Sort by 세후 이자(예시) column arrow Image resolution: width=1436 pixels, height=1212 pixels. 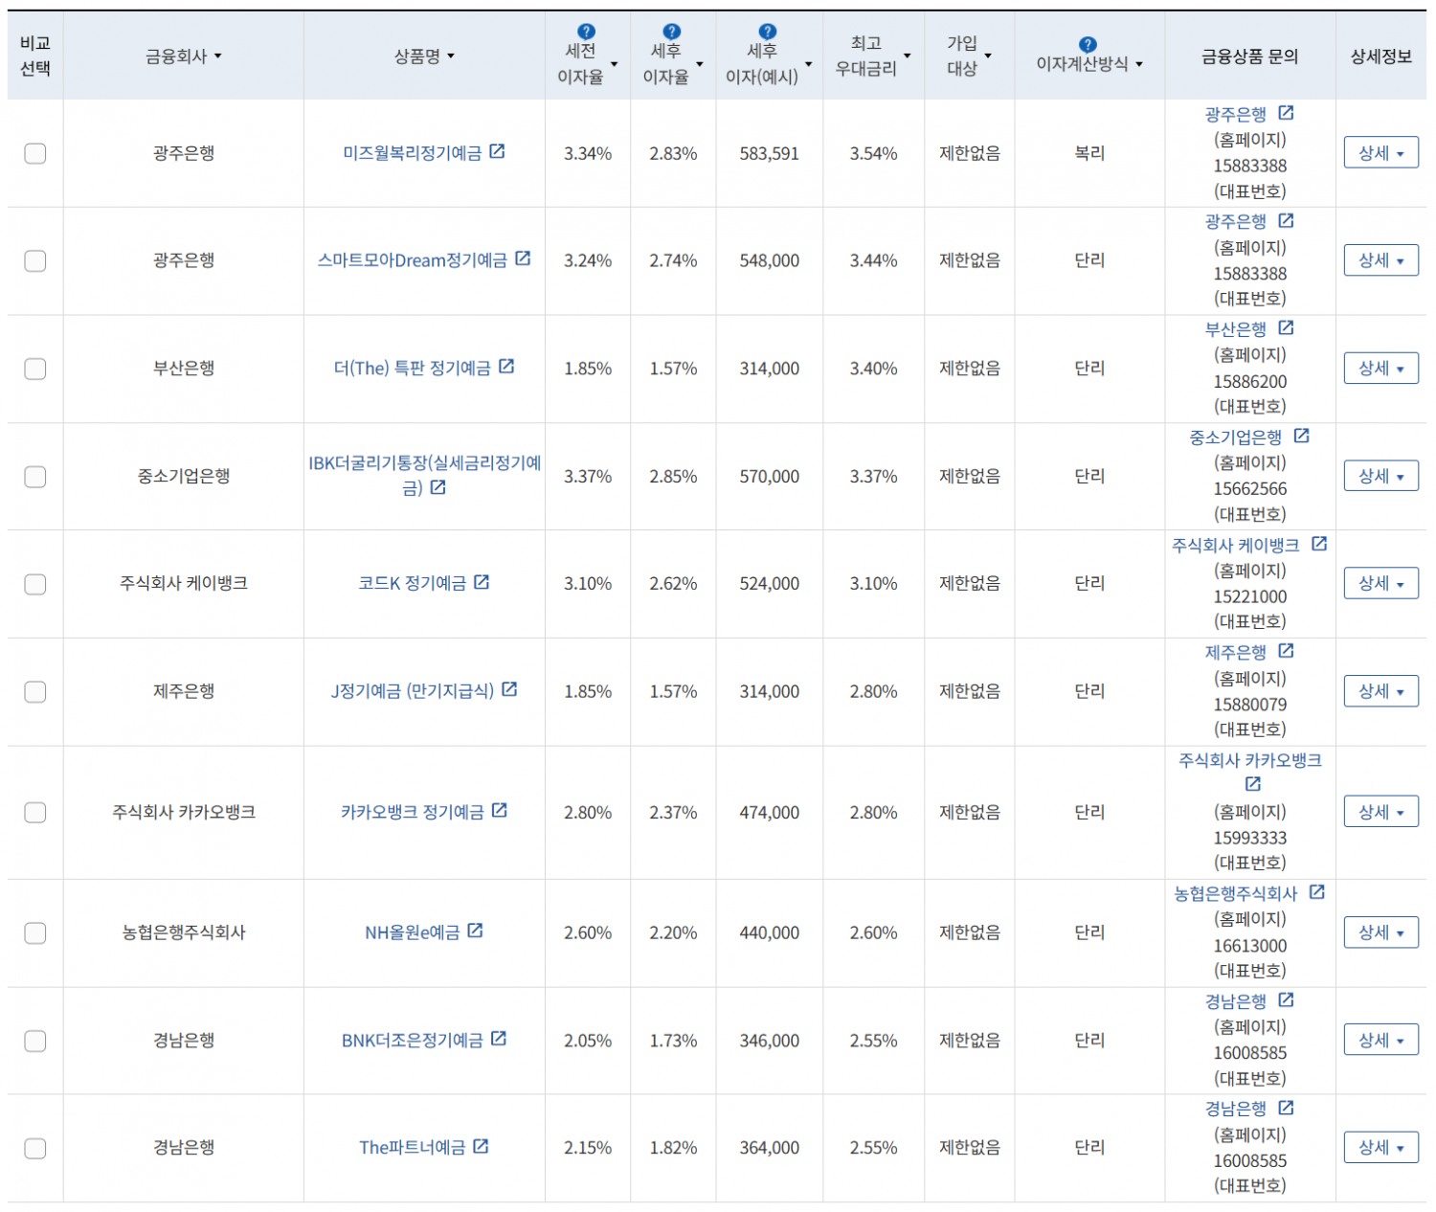click(809, 65)
